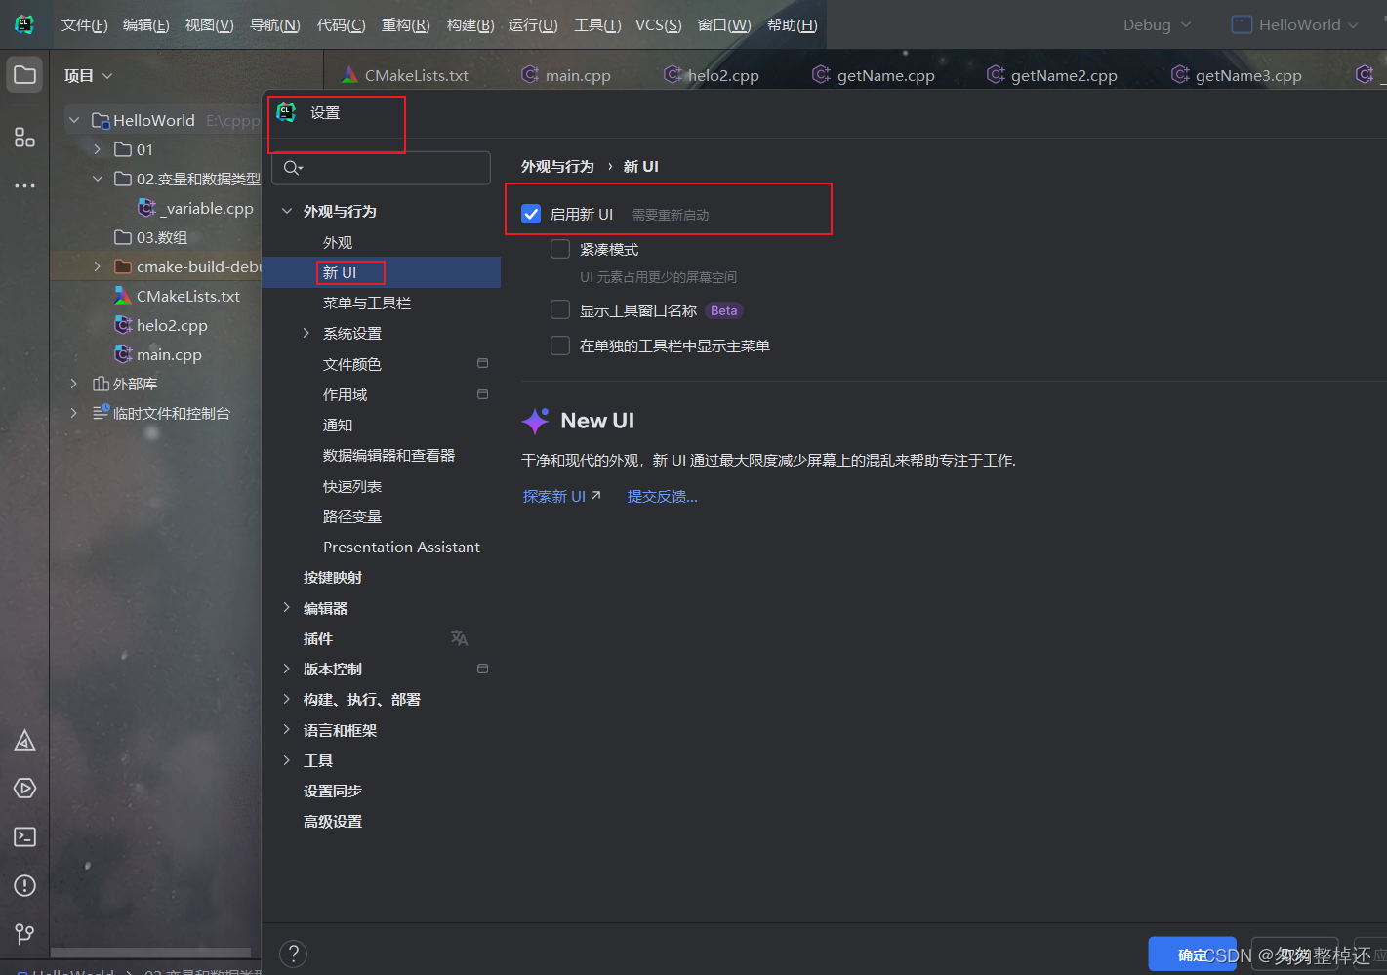
Task: Click the search icon in settings search box
Action: pos(293,168)
